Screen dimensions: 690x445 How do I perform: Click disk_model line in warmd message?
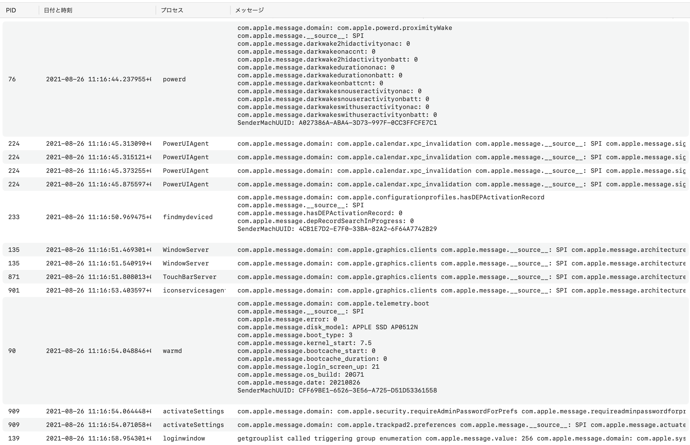(x=327, y=327)
